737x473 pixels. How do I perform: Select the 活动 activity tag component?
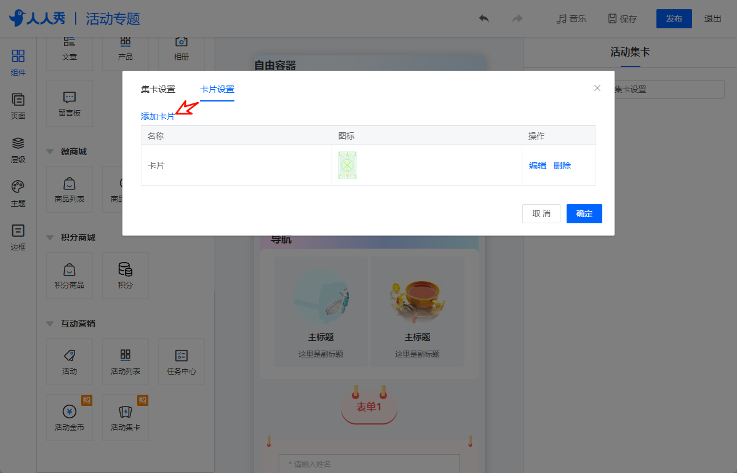click(x=70, y=362)
